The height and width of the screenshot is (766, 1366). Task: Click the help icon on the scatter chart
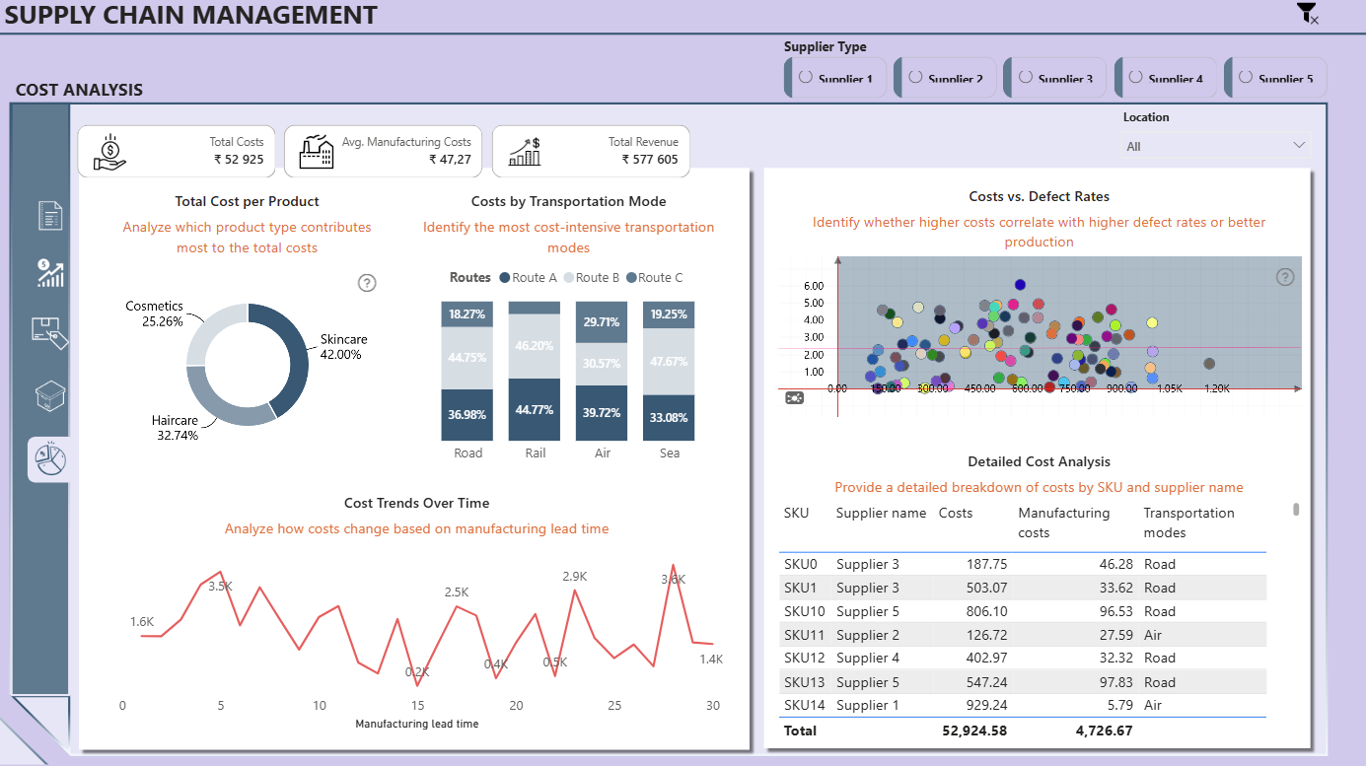pos(1285,277)
